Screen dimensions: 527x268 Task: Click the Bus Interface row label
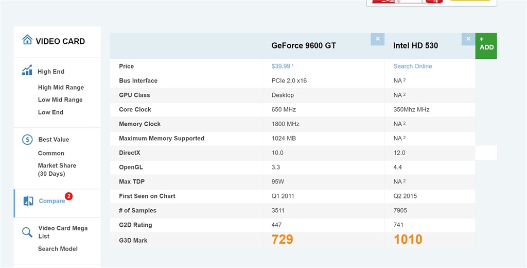[138, 81]
